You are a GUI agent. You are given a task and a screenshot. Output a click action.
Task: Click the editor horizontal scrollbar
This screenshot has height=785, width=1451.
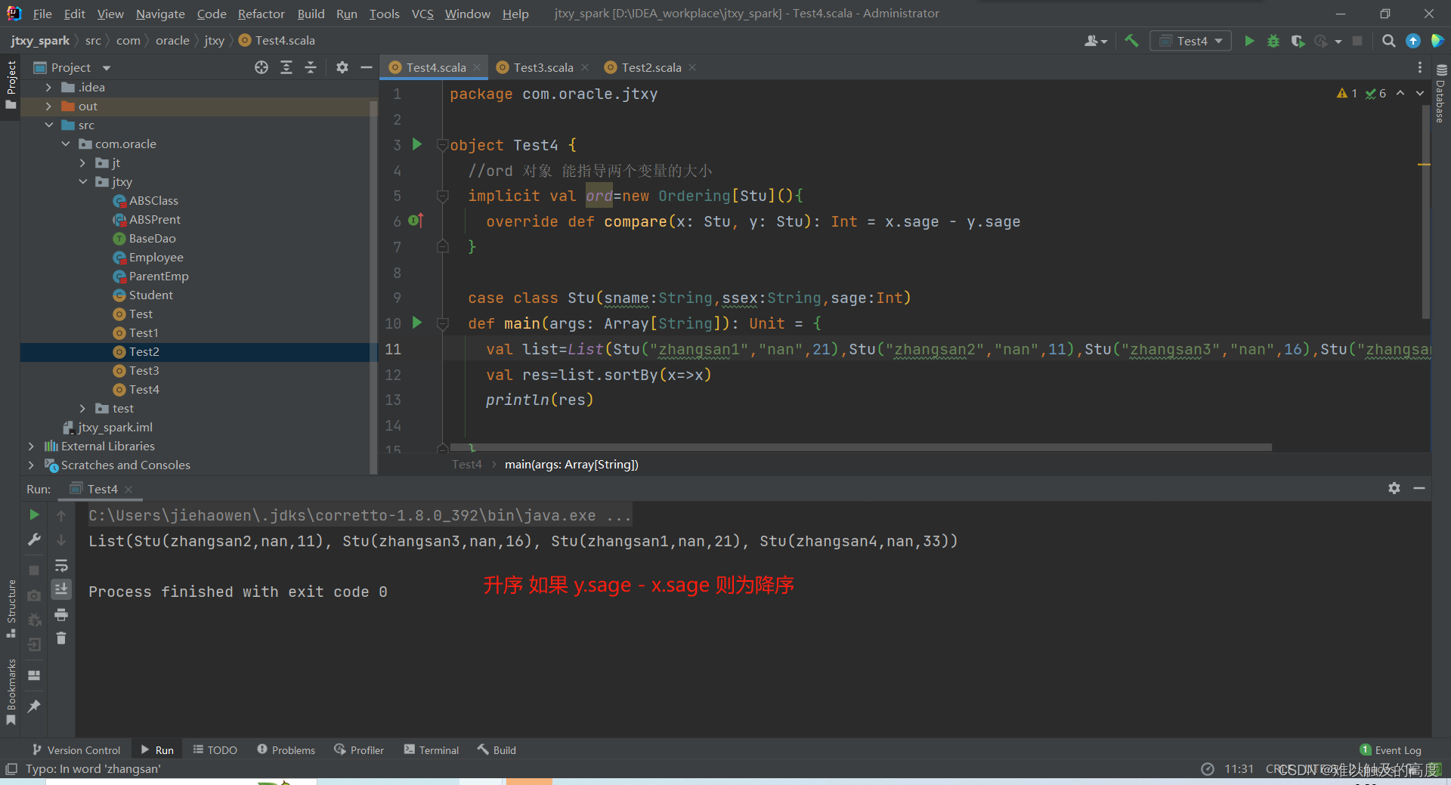861,447
